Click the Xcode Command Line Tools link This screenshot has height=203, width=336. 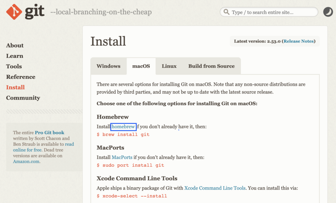click(x=215, y=188)
